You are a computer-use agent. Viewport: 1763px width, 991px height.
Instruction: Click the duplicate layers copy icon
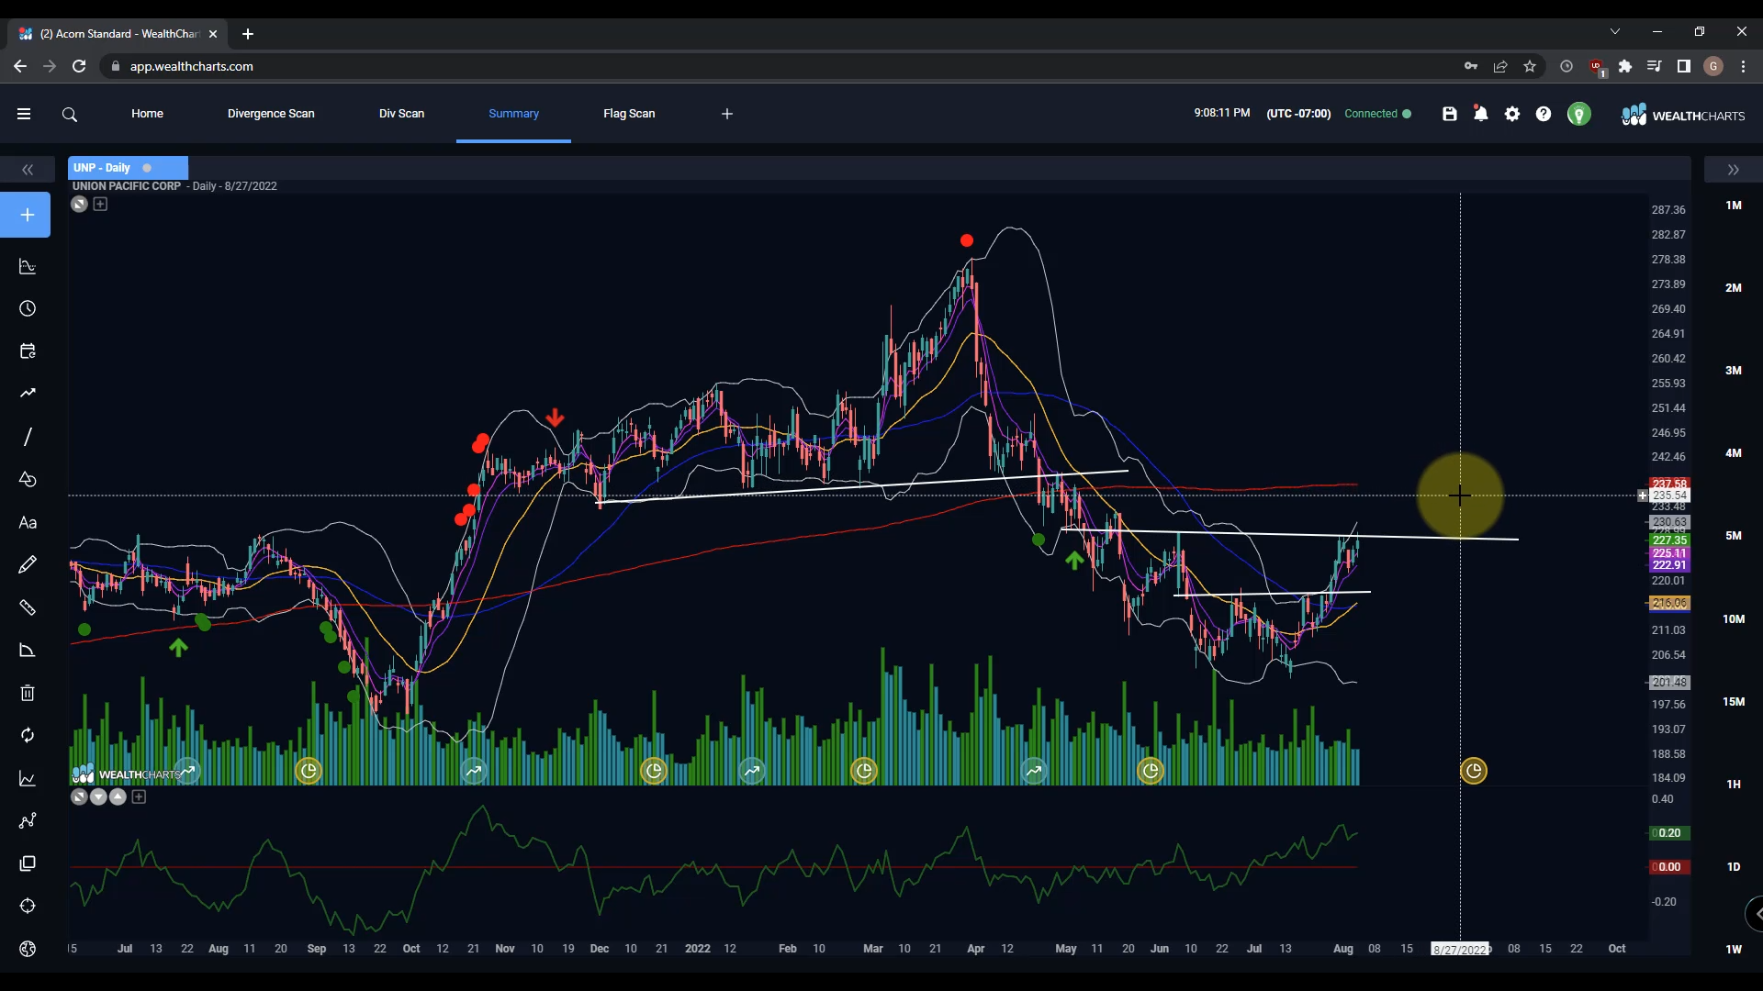coord(28,863)
